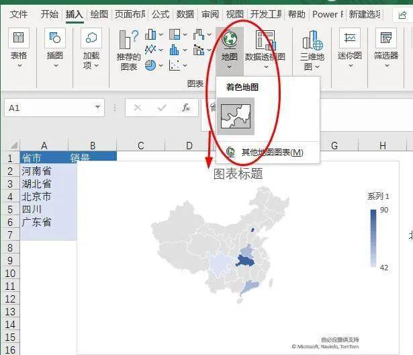Click the formula bar confirm check icon

tap(162, 108)
